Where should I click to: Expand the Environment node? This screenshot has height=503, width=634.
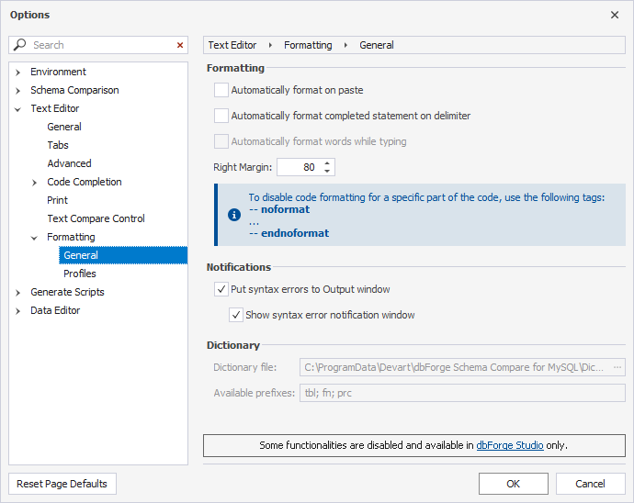17,73
